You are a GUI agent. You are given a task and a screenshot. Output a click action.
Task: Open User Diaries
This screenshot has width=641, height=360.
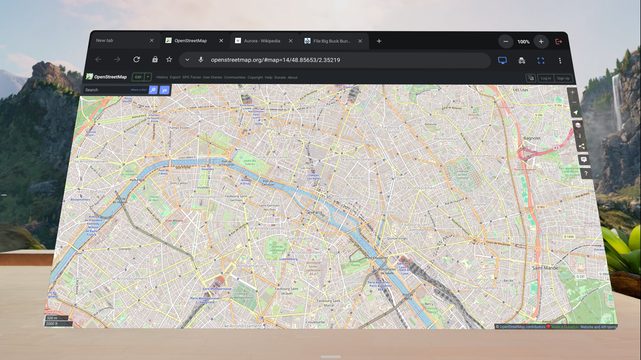212,77
